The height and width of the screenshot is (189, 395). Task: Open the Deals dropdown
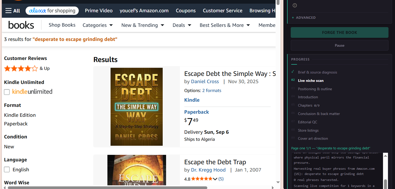(182, 25)
